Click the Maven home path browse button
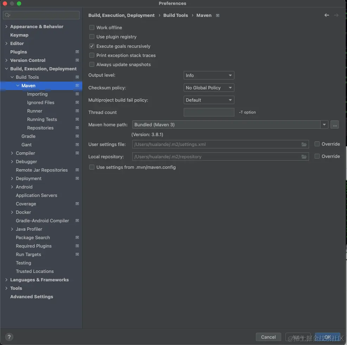 335,124
